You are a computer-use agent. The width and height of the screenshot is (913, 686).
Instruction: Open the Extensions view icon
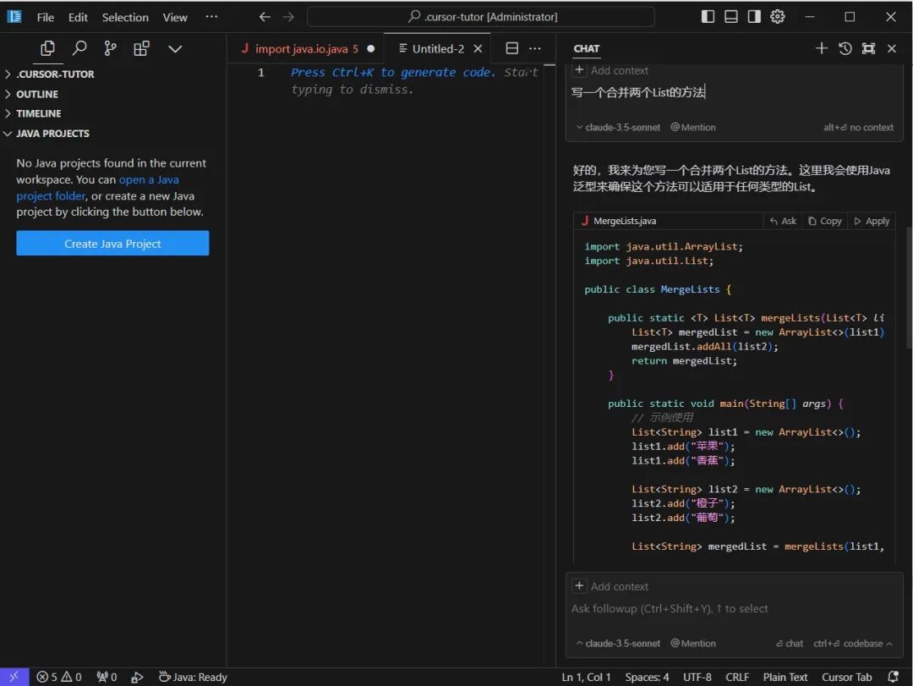tap(141, 48)
